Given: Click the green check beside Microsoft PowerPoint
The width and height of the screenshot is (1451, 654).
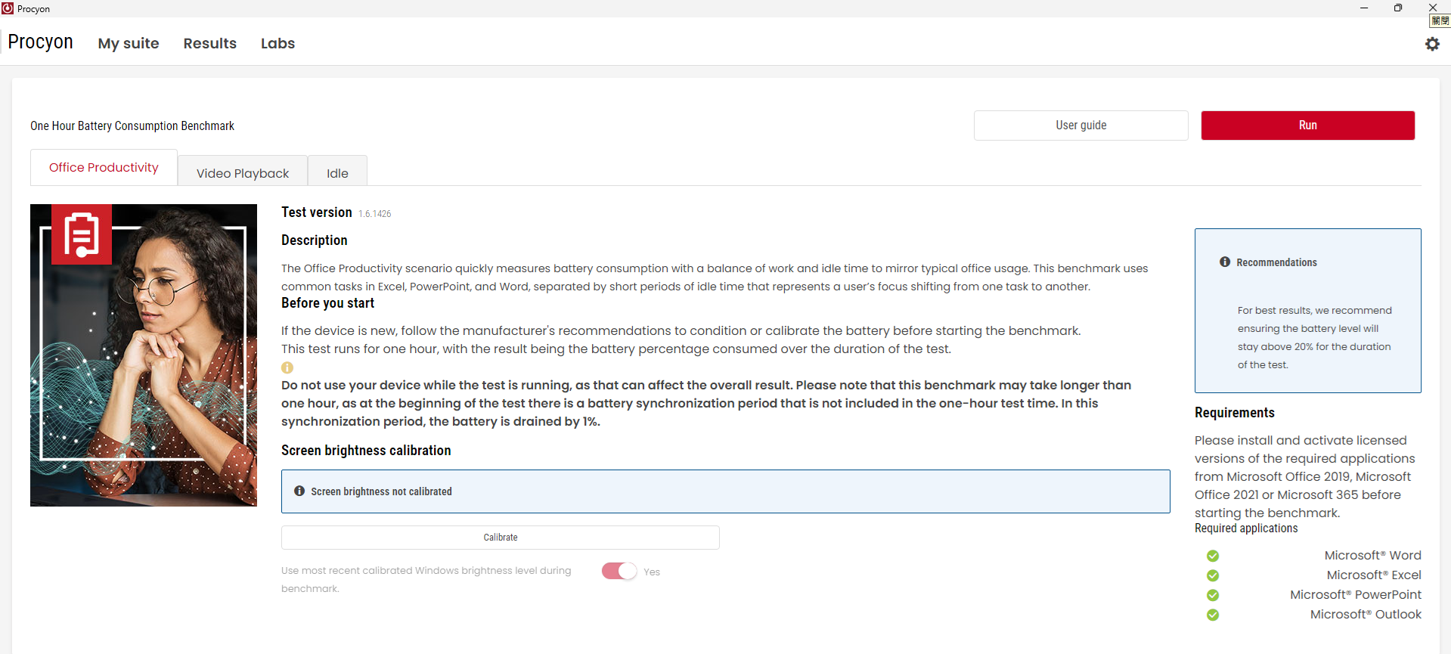Looking at the screenshot, I should 1213,595.
